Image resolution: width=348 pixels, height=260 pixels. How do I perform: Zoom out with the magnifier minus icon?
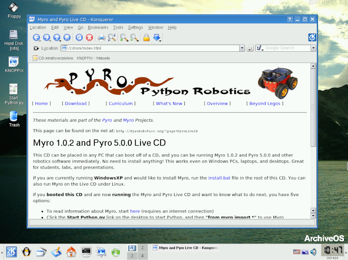(x=134, y=37)
